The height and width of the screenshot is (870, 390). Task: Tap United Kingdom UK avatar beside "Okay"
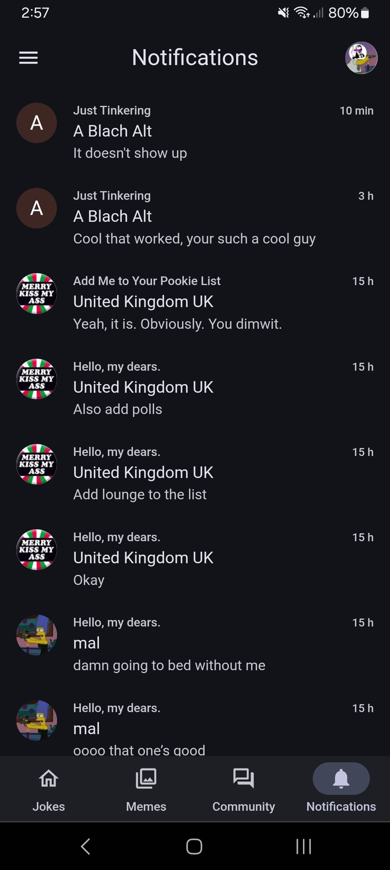(36, 550)
